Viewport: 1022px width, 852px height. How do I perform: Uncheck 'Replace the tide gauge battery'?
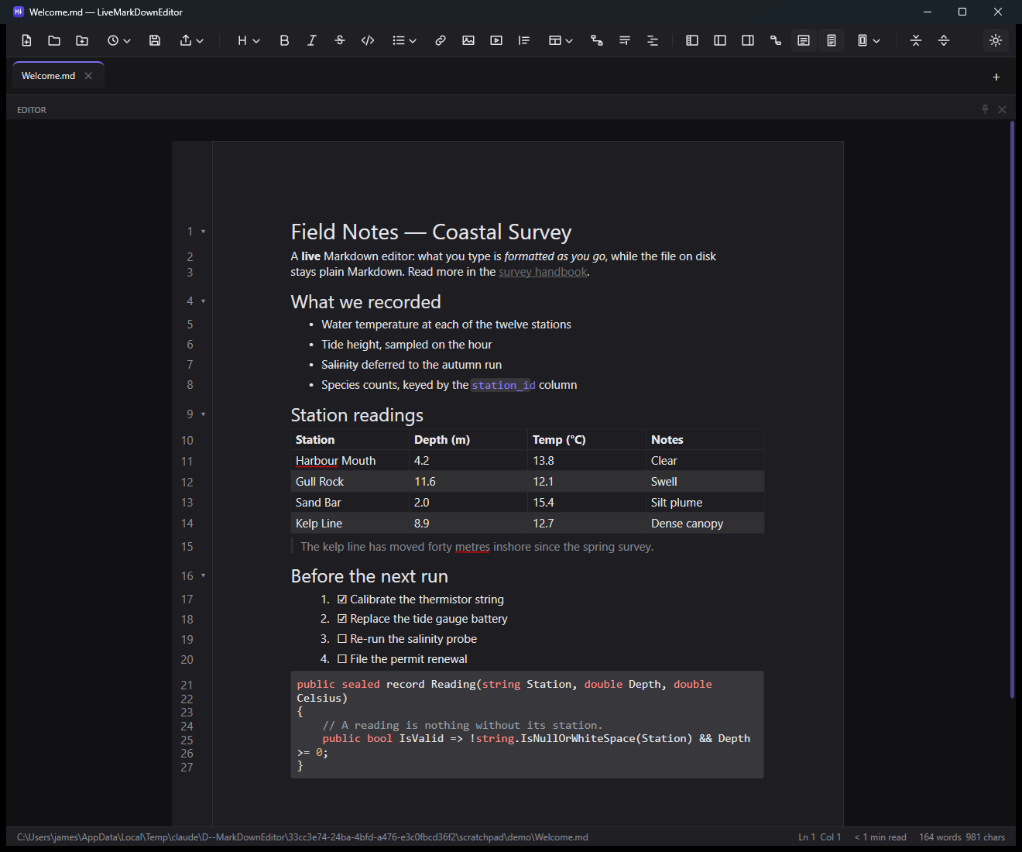point(342,618)
